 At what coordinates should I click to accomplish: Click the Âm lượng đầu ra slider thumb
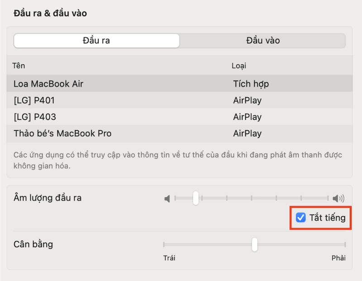point(196,198)
